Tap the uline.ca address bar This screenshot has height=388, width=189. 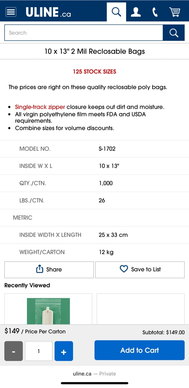click(x=95, y=374)
